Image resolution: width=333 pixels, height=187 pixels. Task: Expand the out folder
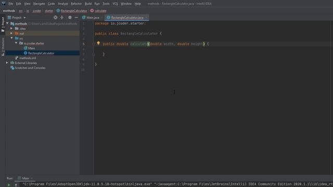coord(11,33)
